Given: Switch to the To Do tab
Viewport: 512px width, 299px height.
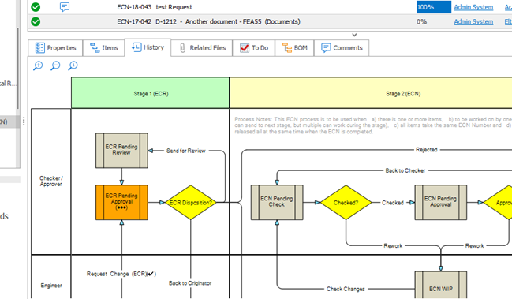Looking at the screenshot, I should tap(254, 48).
